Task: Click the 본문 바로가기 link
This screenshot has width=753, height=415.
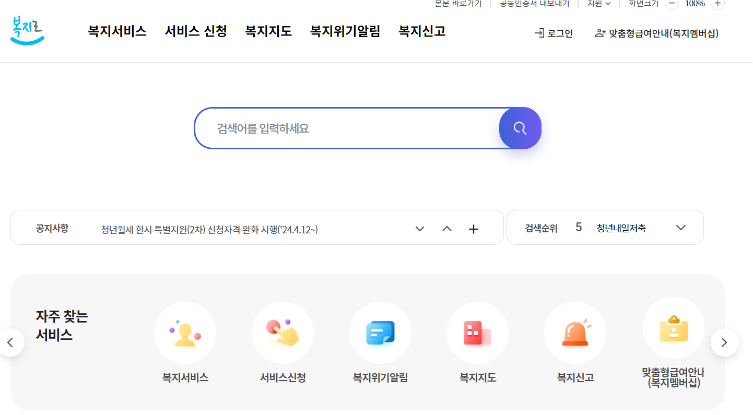Action: click(x=458, y=3)
